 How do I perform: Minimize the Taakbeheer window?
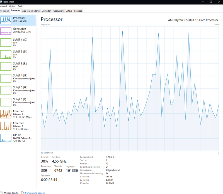pyautogui.click(x=203, y=2)
